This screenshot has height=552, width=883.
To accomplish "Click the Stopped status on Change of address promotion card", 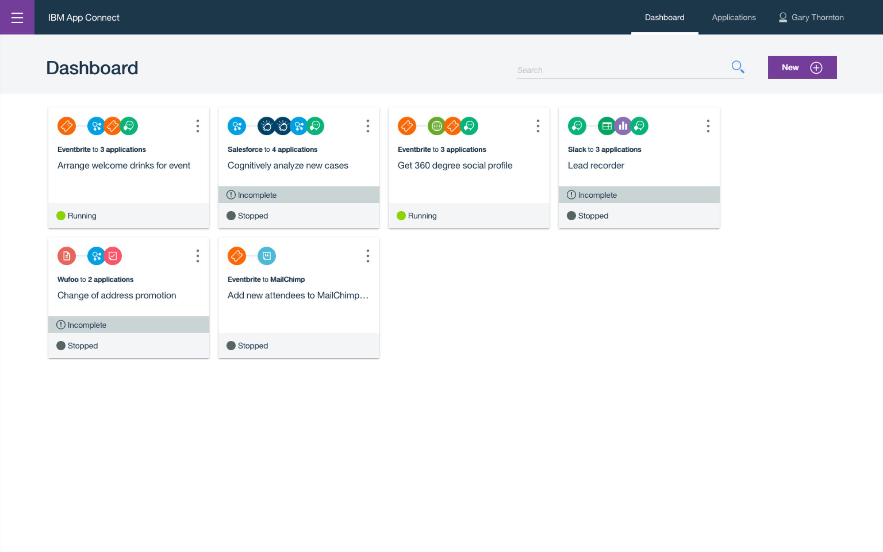I will [77, 346].
